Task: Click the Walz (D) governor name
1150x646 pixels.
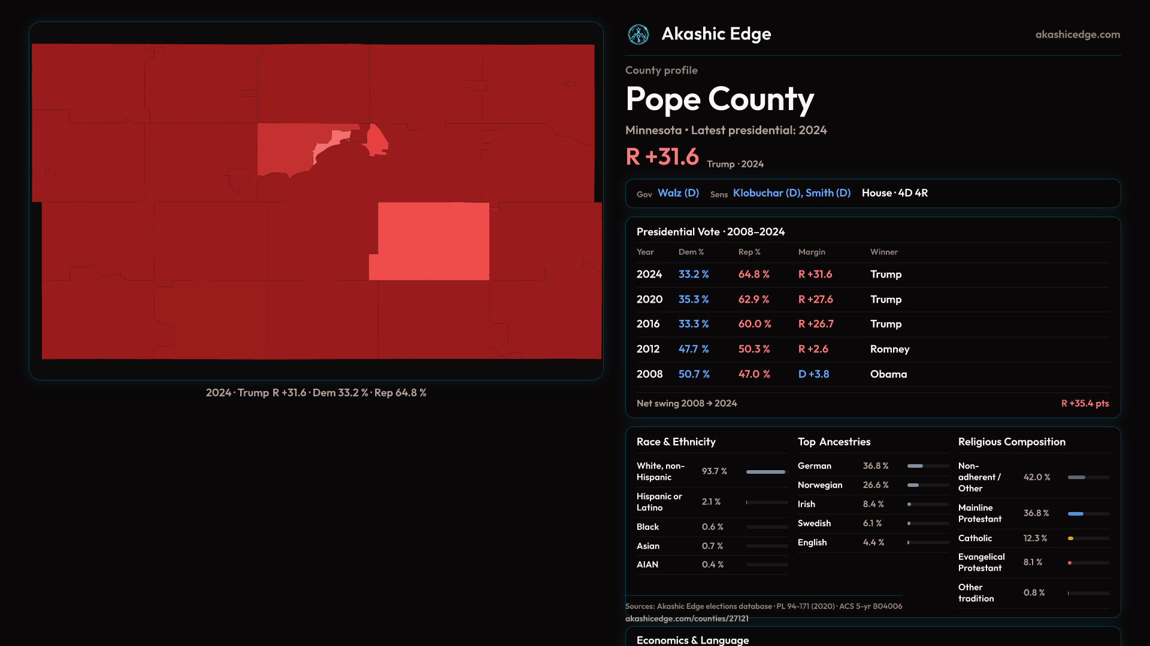Action: point(678,193)
